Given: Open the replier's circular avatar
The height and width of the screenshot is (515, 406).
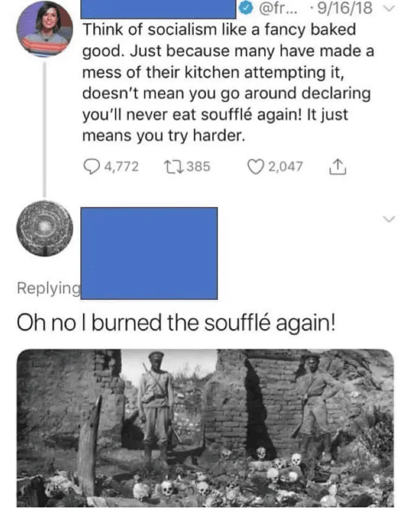Looking at the screenshot, I should pos(44,229).
